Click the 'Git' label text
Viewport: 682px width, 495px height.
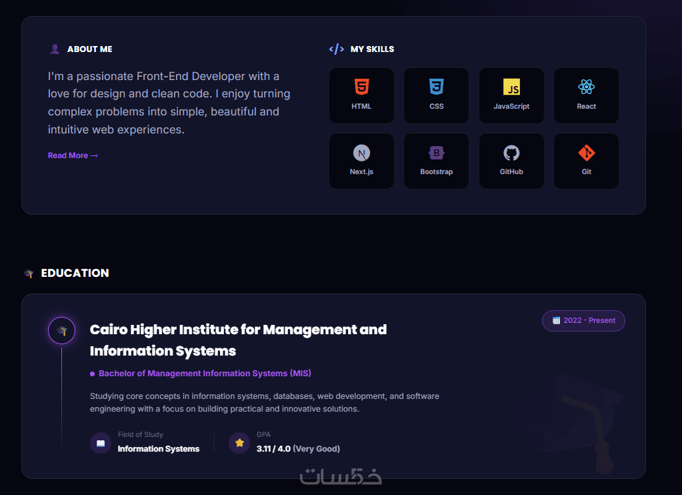tap(586, 171)
